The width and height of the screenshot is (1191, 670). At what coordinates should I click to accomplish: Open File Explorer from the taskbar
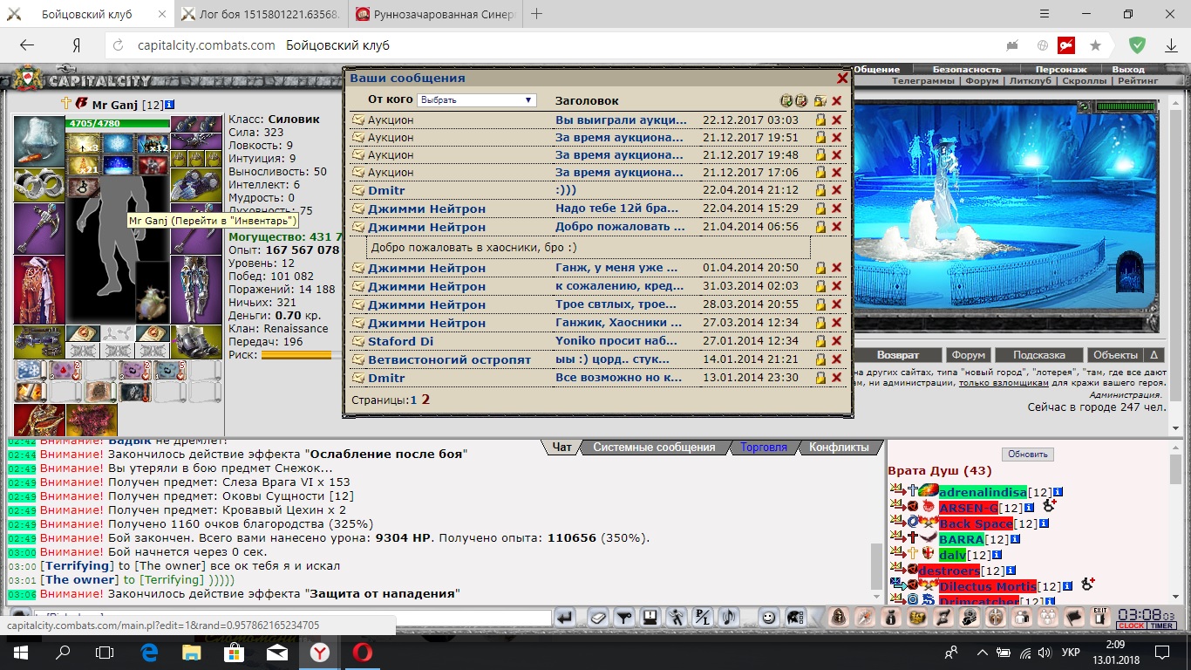click(191, 652)
